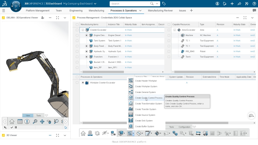The image size is (258, 145).
Task: Open In Work state of Tank System
Action: pyautogui.click(x=128, y=41)
